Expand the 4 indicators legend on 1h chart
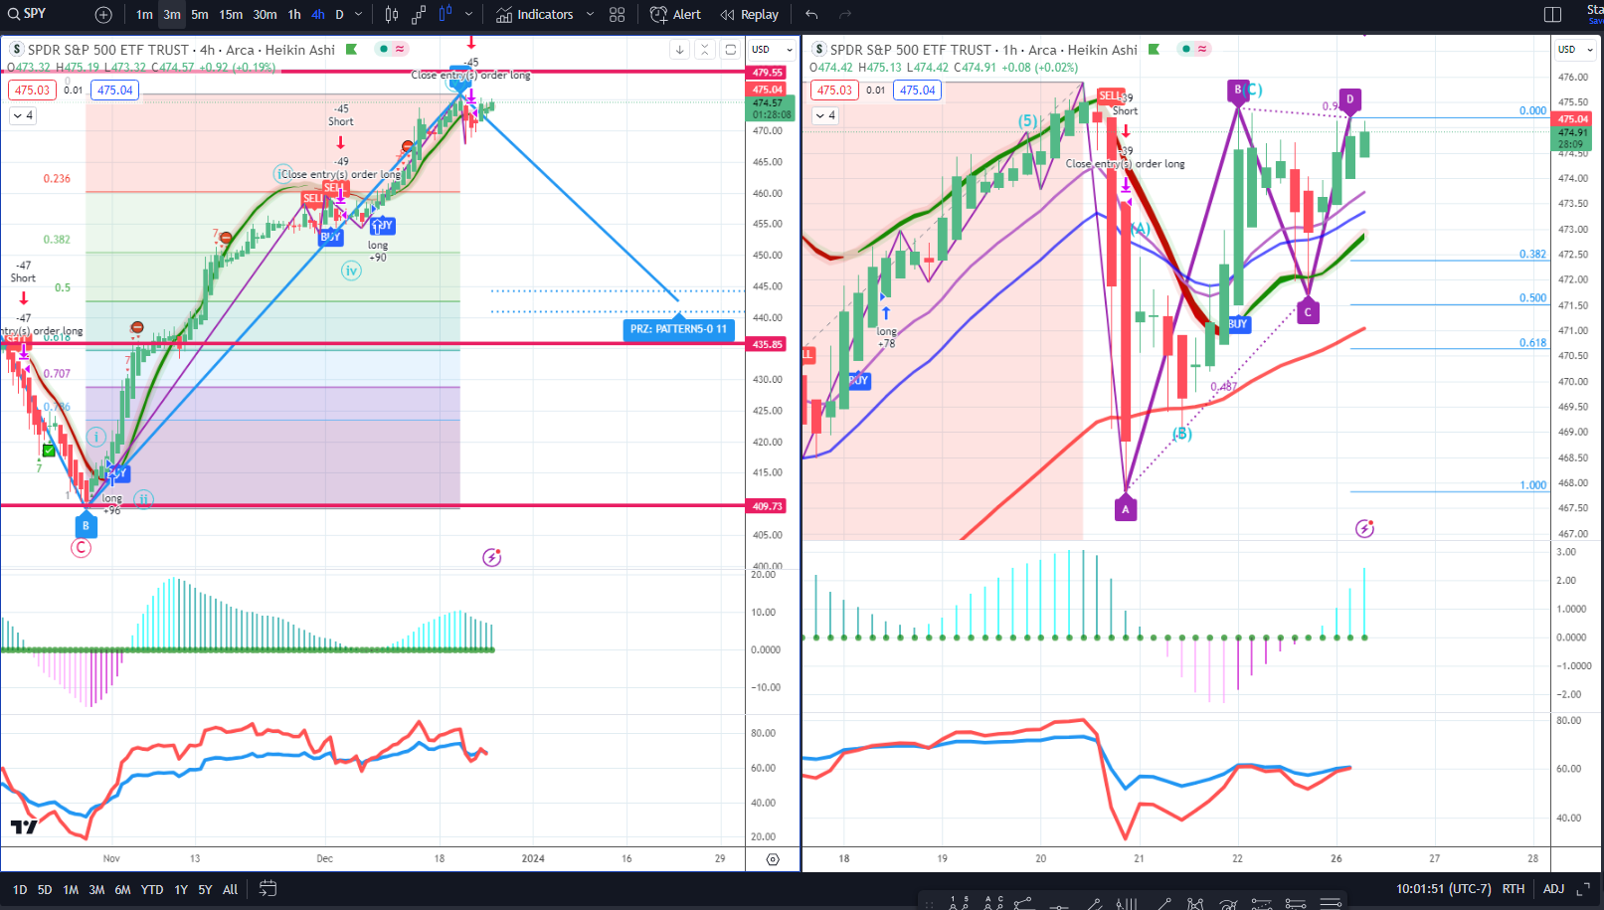This screenshot has width=1604, height=910. (x=825, y=115)
